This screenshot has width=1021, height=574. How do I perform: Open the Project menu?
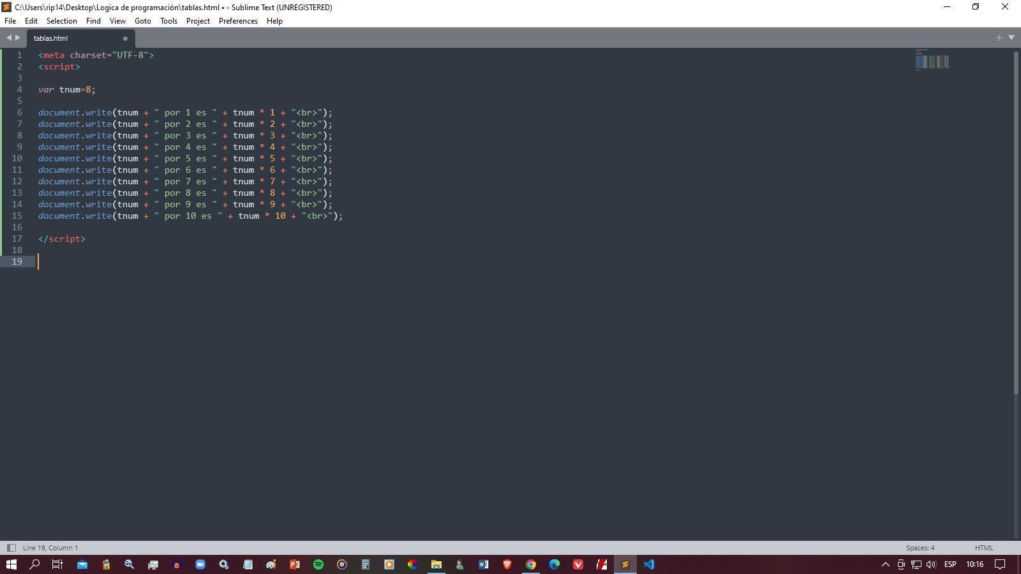tap(198, 21)
